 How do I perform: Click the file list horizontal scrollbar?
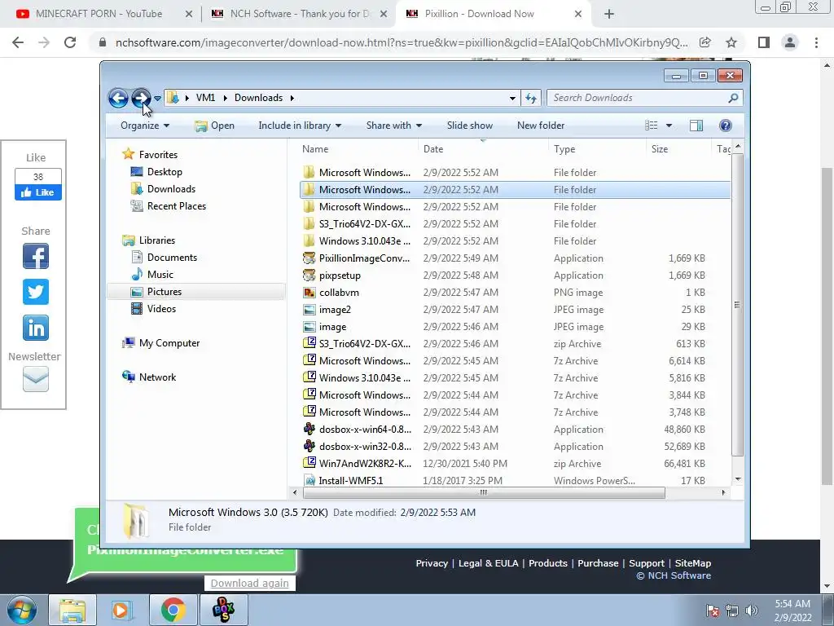(x=484, y=493)
